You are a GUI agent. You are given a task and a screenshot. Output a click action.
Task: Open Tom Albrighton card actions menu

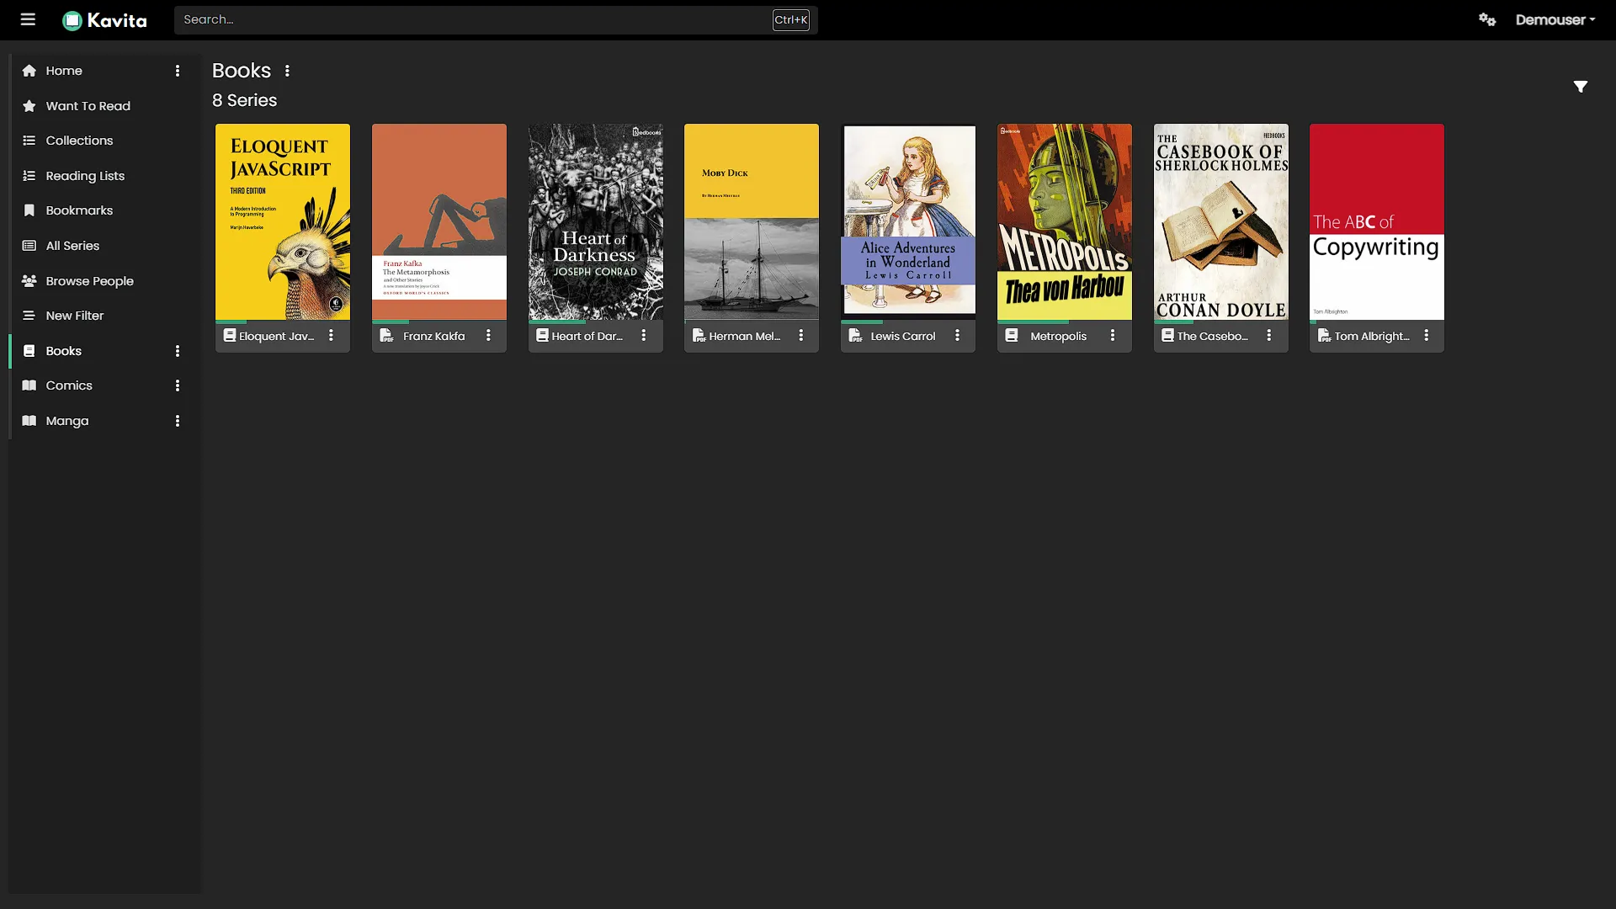pyautogui.click(x=1427, y=335)
